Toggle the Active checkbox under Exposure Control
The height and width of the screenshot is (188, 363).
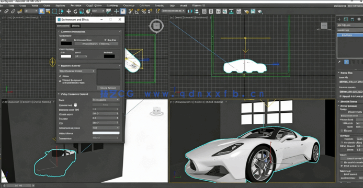[60, 76]
